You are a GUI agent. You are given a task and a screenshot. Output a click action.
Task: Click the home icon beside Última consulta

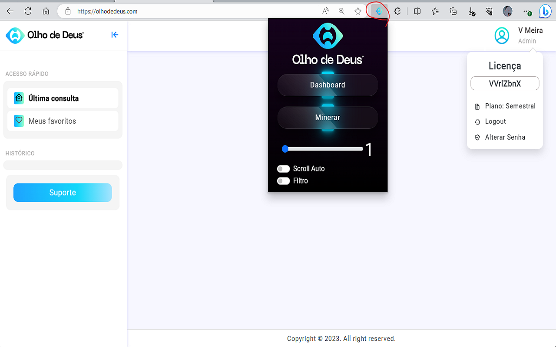[19, 98]
